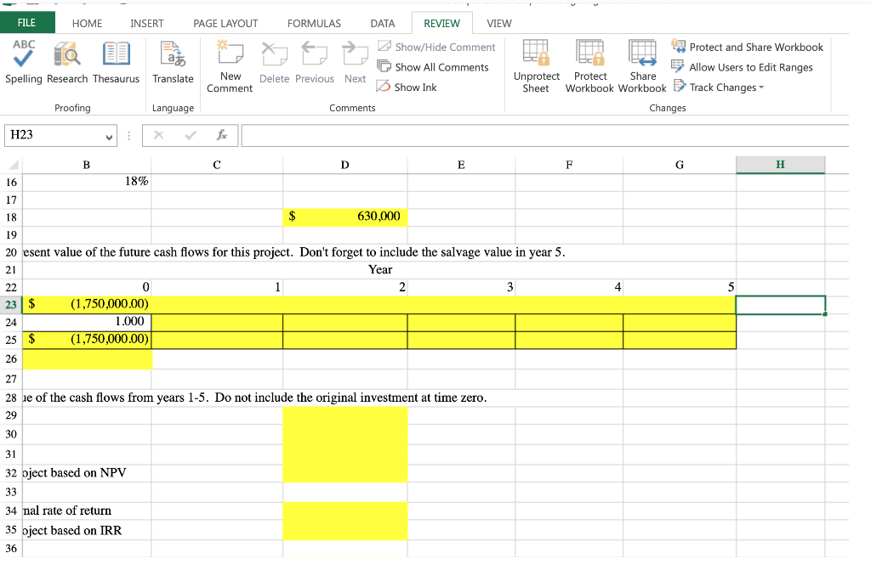Click the year 5 header cell
This screenshot has height=564, width=871.
pos(680,287)
